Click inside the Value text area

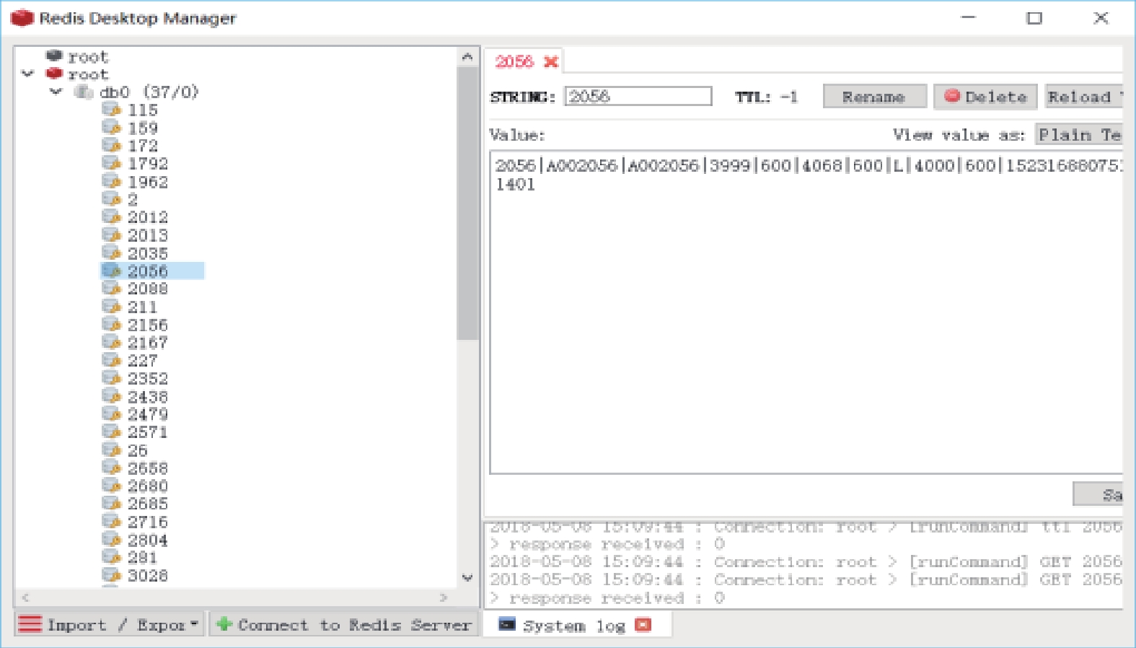(806, 312)
